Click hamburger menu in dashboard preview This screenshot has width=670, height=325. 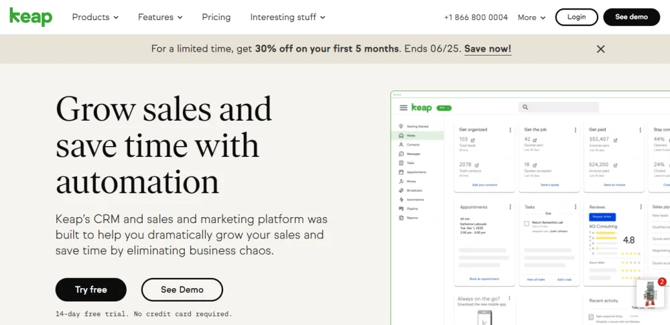point(403,108)
